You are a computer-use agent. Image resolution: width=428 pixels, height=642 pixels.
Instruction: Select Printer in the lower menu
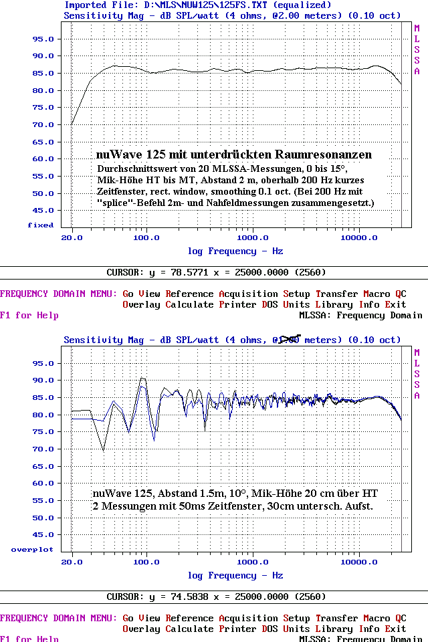coord(237,629)
